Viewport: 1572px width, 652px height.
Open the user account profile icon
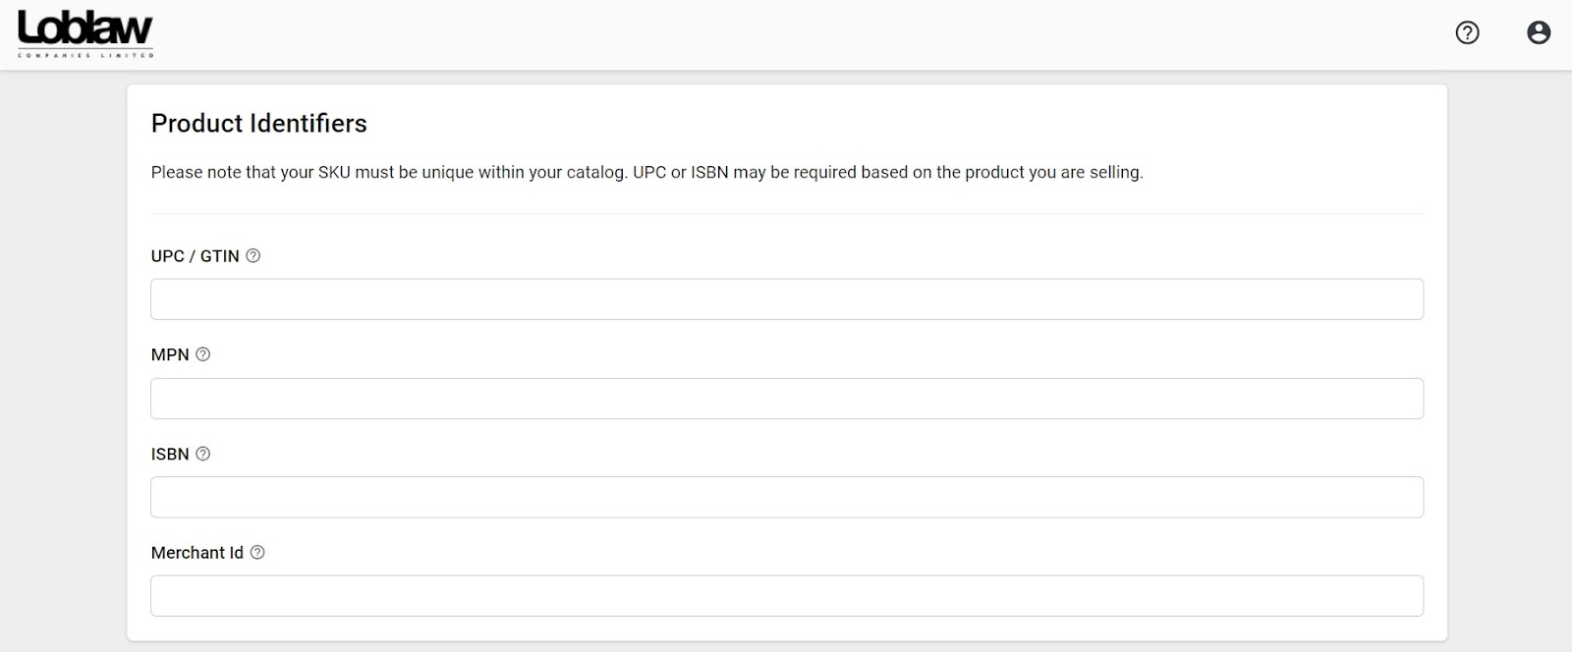point(1539,33)
